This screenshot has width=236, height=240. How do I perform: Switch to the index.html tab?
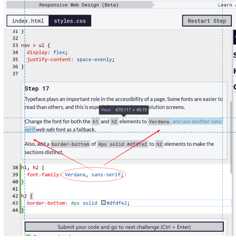tap(28, 21)
